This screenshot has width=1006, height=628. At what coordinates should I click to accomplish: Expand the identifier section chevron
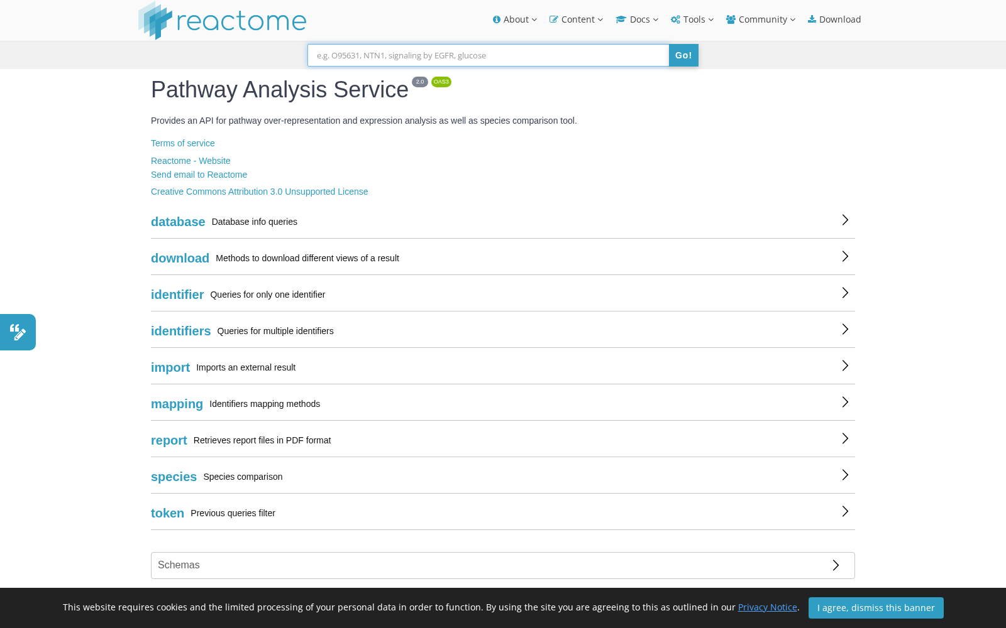(x=845, y=293)
